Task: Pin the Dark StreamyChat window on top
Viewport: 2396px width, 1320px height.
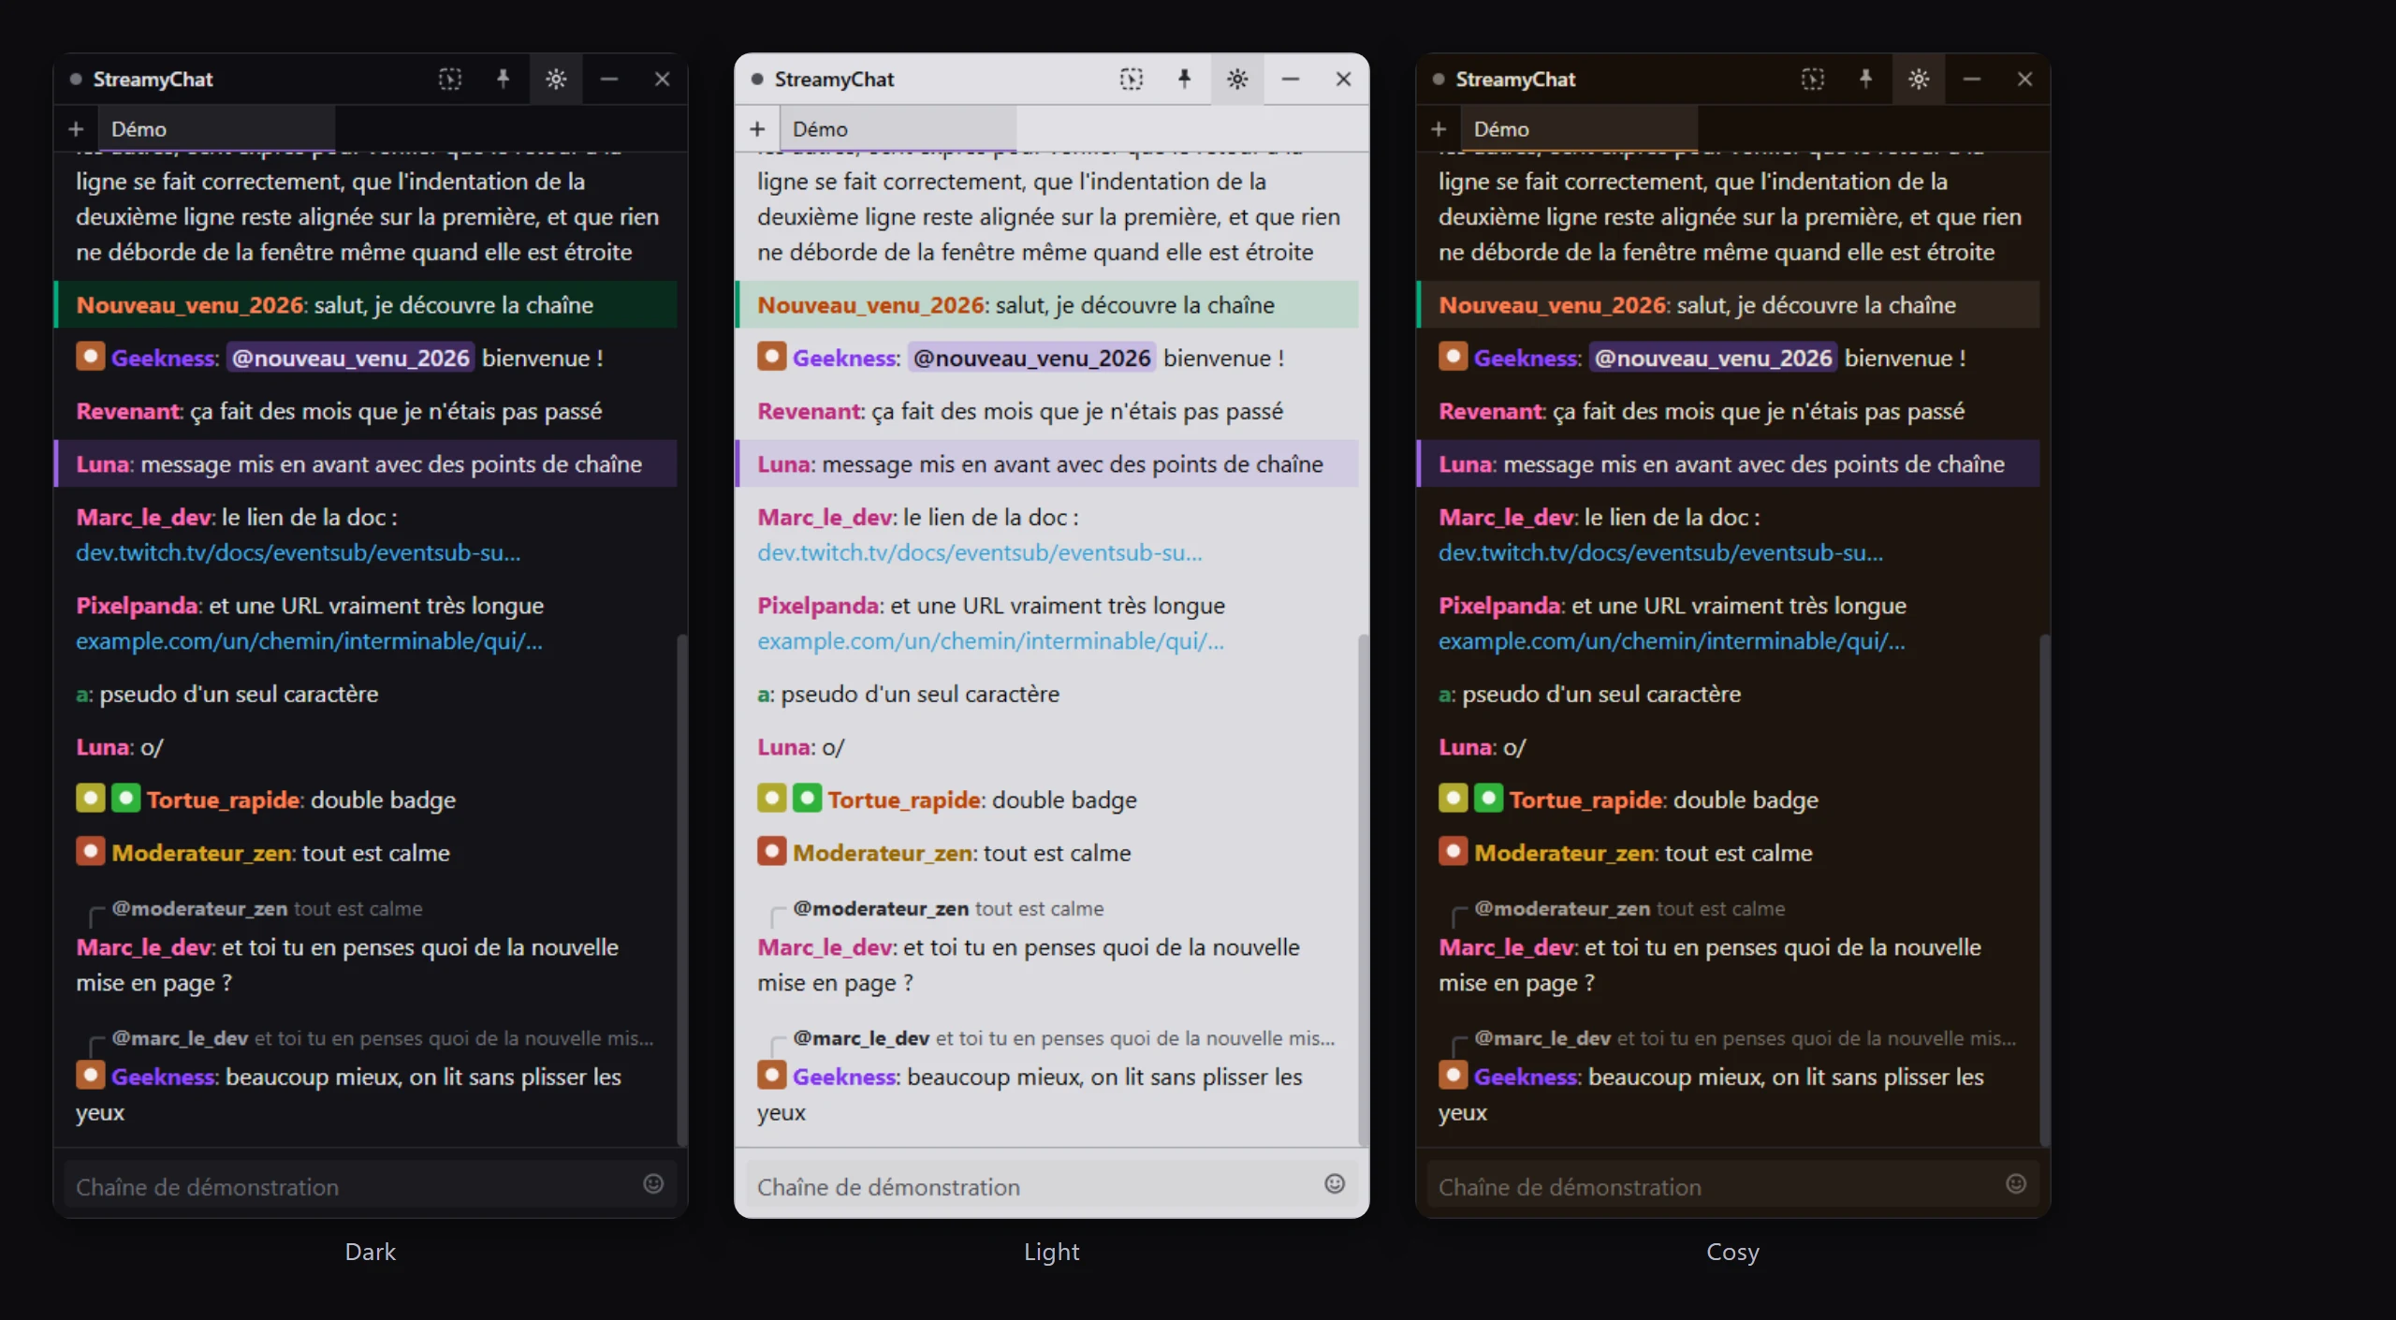Action: [503, 80]
